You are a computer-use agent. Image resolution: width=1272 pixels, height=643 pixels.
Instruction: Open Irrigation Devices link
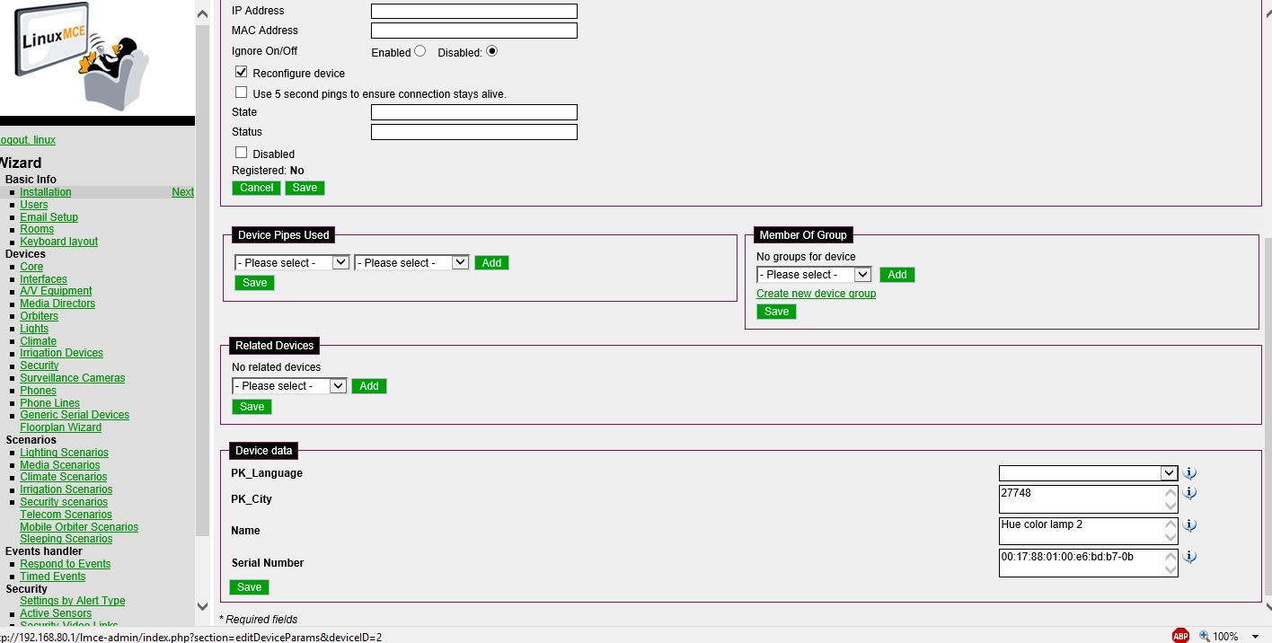(x=61, y=353)
